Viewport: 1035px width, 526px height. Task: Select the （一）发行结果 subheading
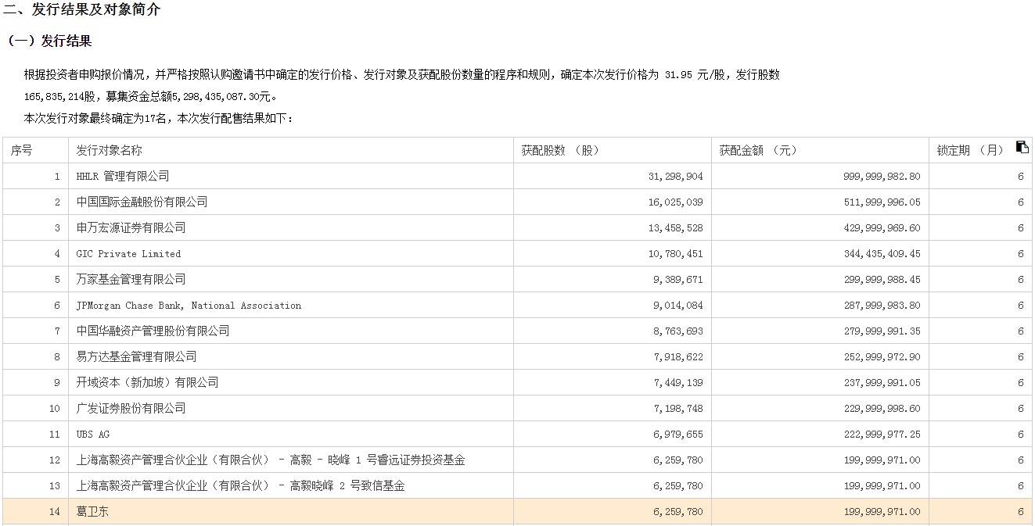47,41
